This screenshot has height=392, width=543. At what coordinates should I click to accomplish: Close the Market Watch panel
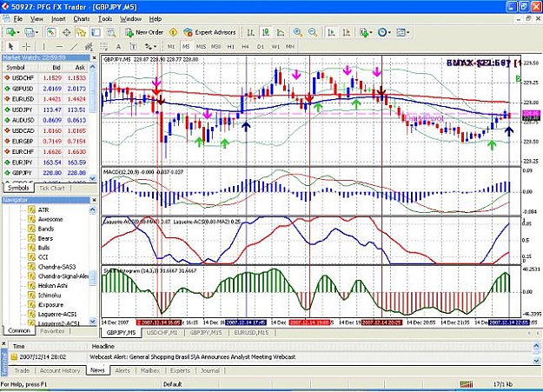pyautogui.click(x=94, y=57)
